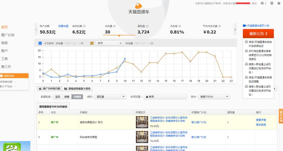Click 查看详情 in row 1
Viewport: 283px width, 151px height.
tap(261, 120)
